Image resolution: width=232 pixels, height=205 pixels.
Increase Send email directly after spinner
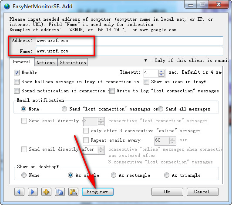101,148
